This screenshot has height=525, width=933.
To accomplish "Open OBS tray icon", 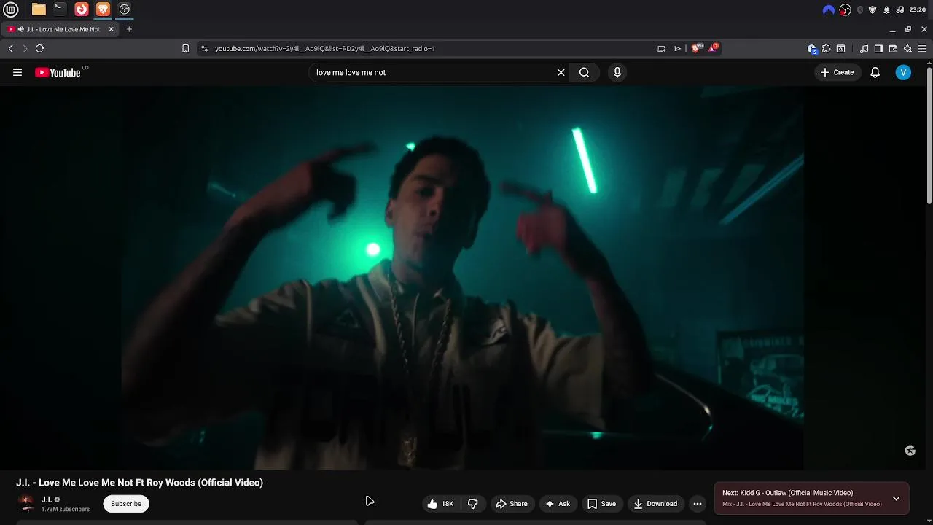I will (x=846, y=9).
